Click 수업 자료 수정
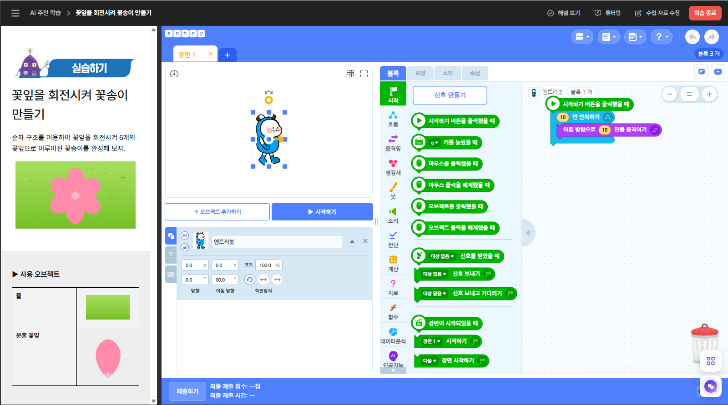Viewport: 728px width, 405px height. (x=657, y=13)
